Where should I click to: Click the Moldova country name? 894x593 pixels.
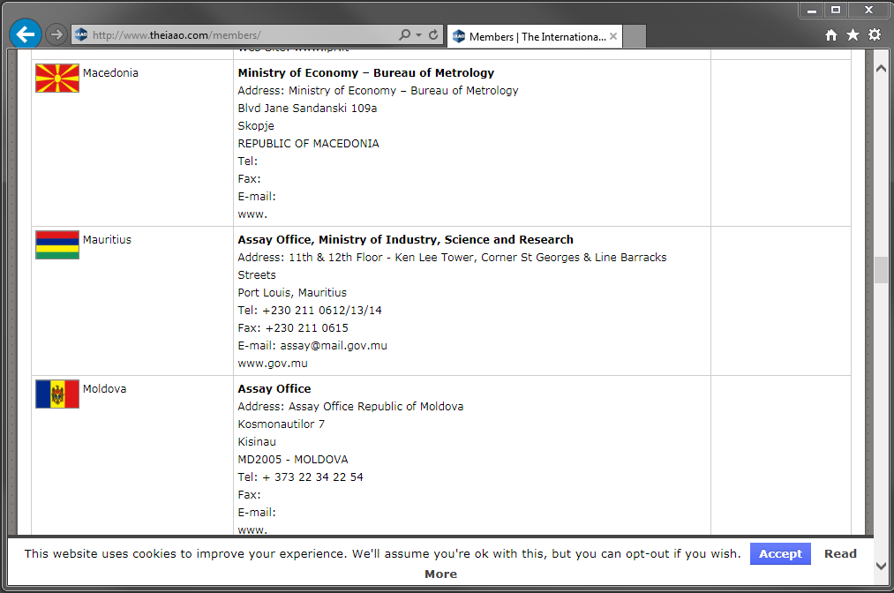(104, 389)
